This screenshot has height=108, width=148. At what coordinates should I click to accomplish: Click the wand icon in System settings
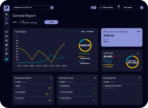click(x=101, y=8)
